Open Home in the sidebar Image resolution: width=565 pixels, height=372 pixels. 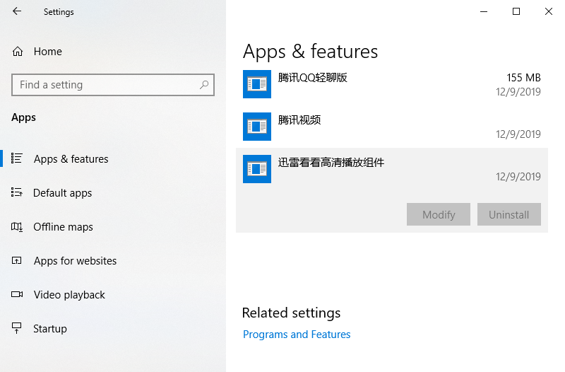click(x=48, y=52)
